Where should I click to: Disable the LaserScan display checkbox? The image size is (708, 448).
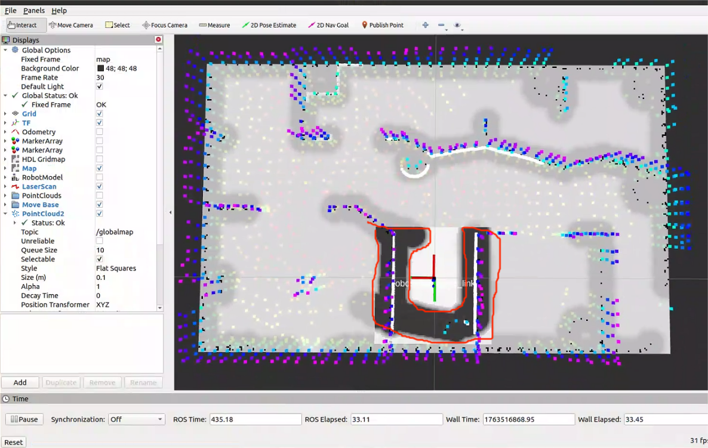pos(99,187)
